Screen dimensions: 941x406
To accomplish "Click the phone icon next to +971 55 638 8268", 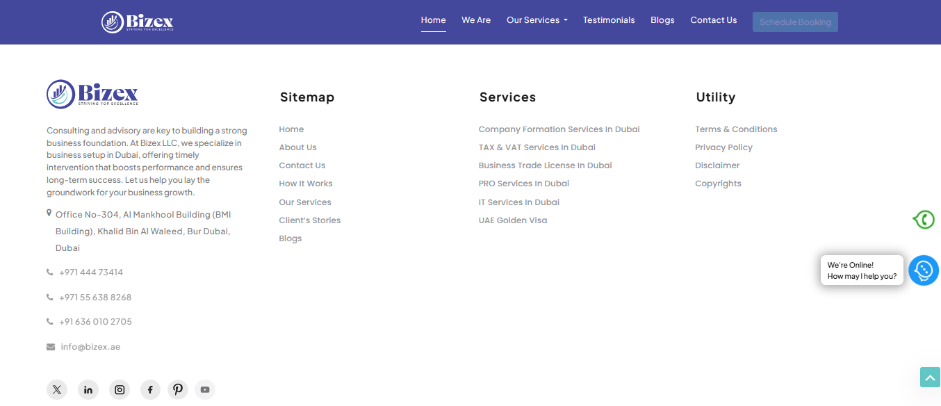I will [50, 298].
